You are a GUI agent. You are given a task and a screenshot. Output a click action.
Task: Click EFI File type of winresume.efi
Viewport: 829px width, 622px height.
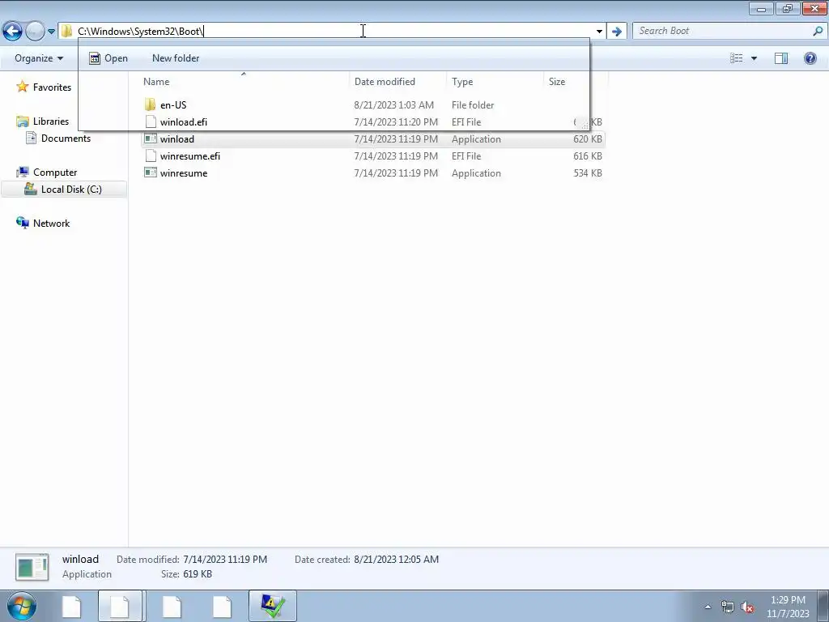pos(466,156)
